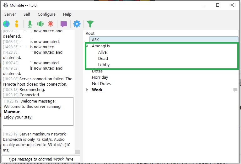Open the Help menu

coord(67,14)
